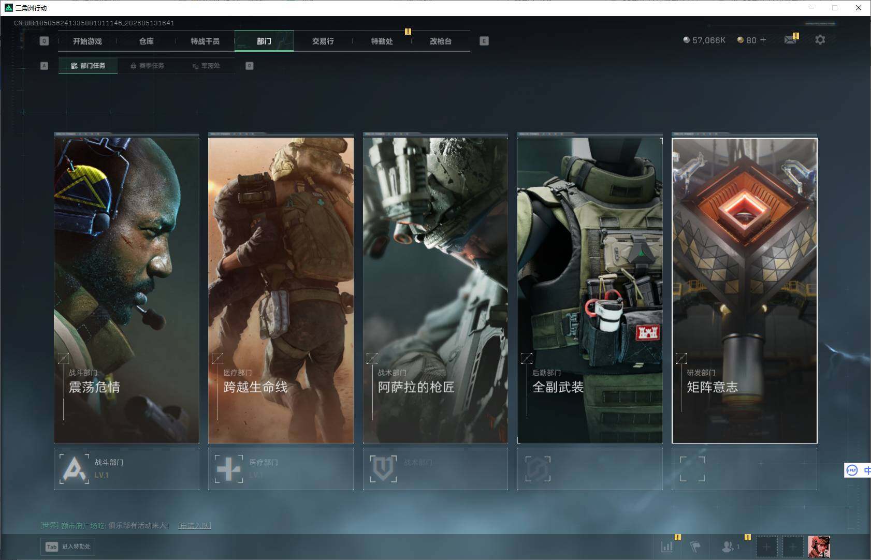Image resolution: width=871 pixels, height=560 pixels.
Task: Open the 阿萨拉的枪匠 mission card
Action: pyautogui.click(x=436, y=290)
